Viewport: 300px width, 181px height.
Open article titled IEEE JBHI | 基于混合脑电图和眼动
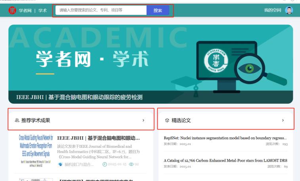pyautogui.click(x=98, y=138)
